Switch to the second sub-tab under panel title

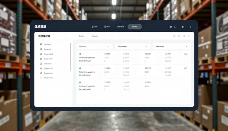(x=95, y=36)
